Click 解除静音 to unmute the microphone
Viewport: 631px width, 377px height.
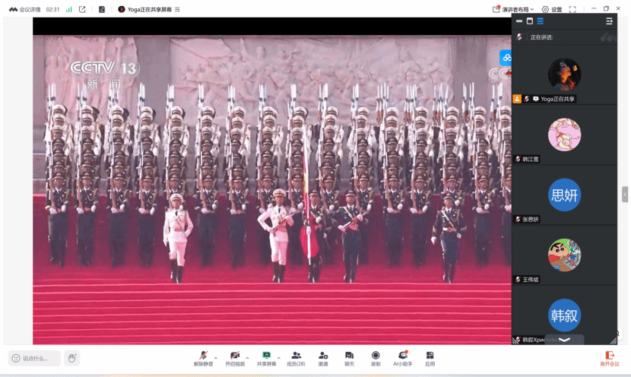tap(203, 358)
